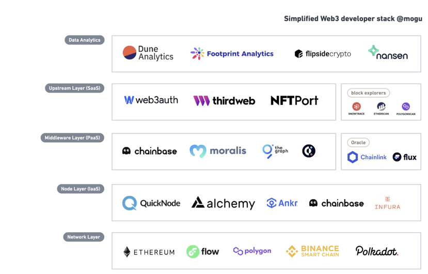
Task: Click the Infura logo
Action: click(x=387, y=203)
